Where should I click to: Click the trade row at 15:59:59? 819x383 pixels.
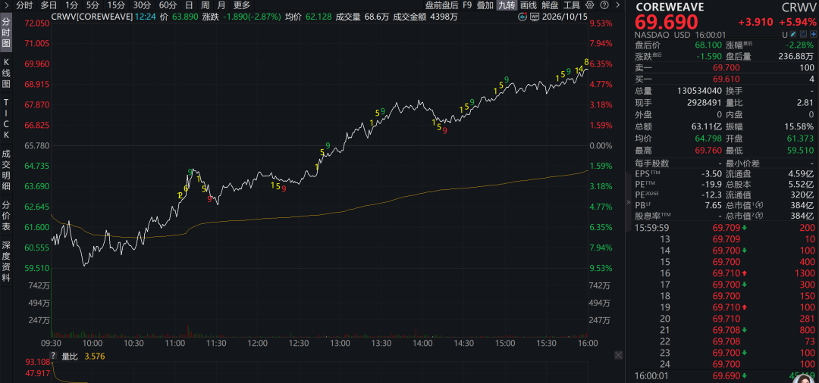(x=725, y=228)
